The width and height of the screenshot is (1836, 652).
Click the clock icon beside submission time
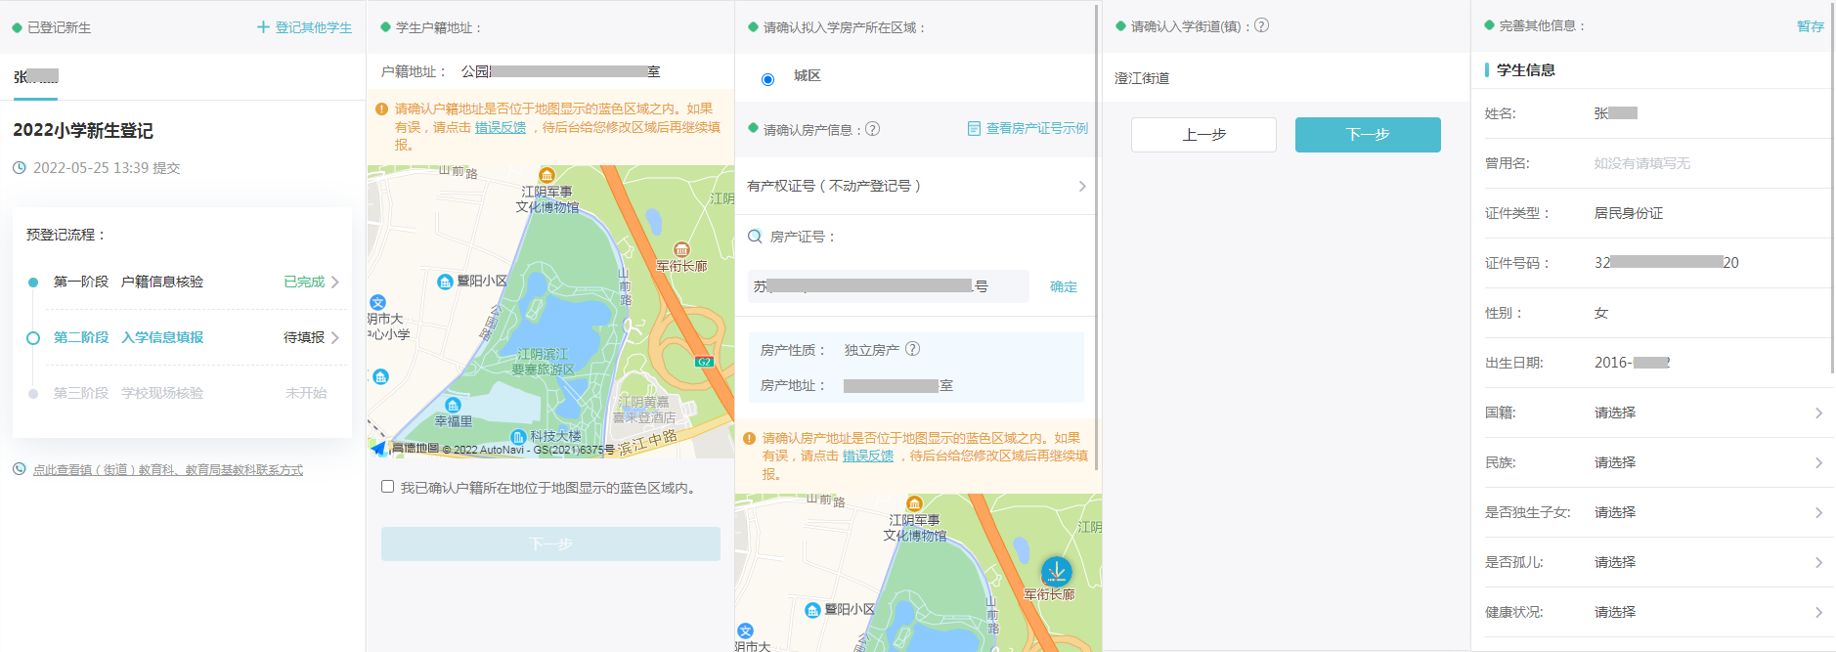[20, 168]
